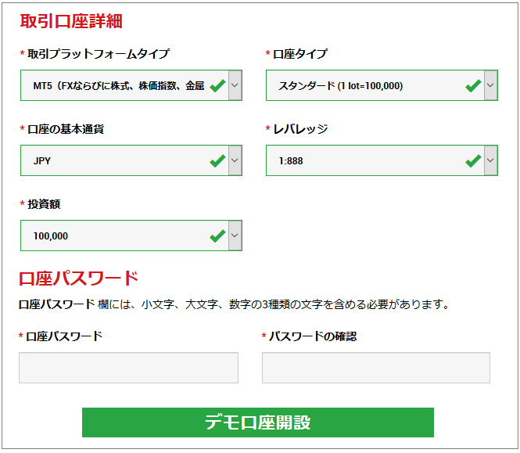Click green checkmark in leverage 1:888 field
This screenshot has height=453, width=520.
click(473, 161)
